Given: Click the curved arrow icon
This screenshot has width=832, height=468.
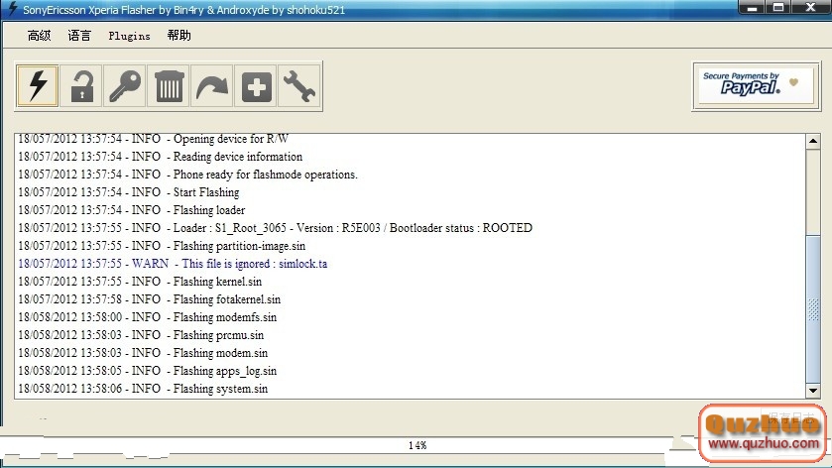Looking at the screenshot, I should click(211, 86).
